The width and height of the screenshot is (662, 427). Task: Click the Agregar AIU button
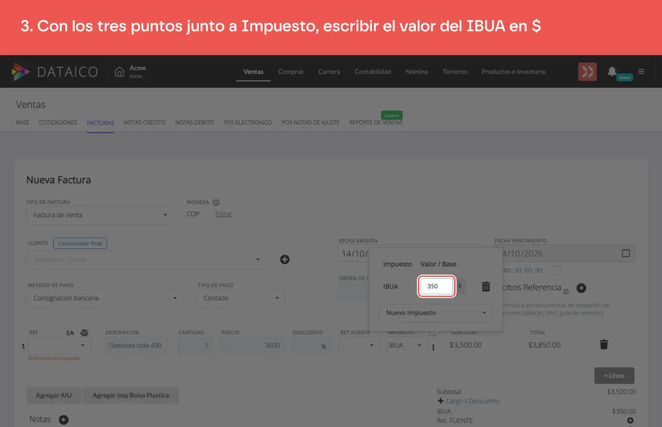(x=54, y=396)
